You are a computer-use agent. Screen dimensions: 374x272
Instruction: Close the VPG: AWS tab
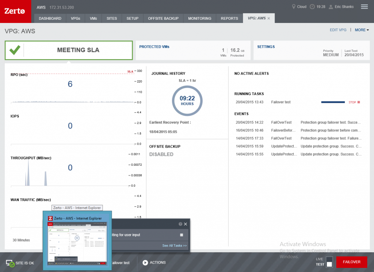269,18
